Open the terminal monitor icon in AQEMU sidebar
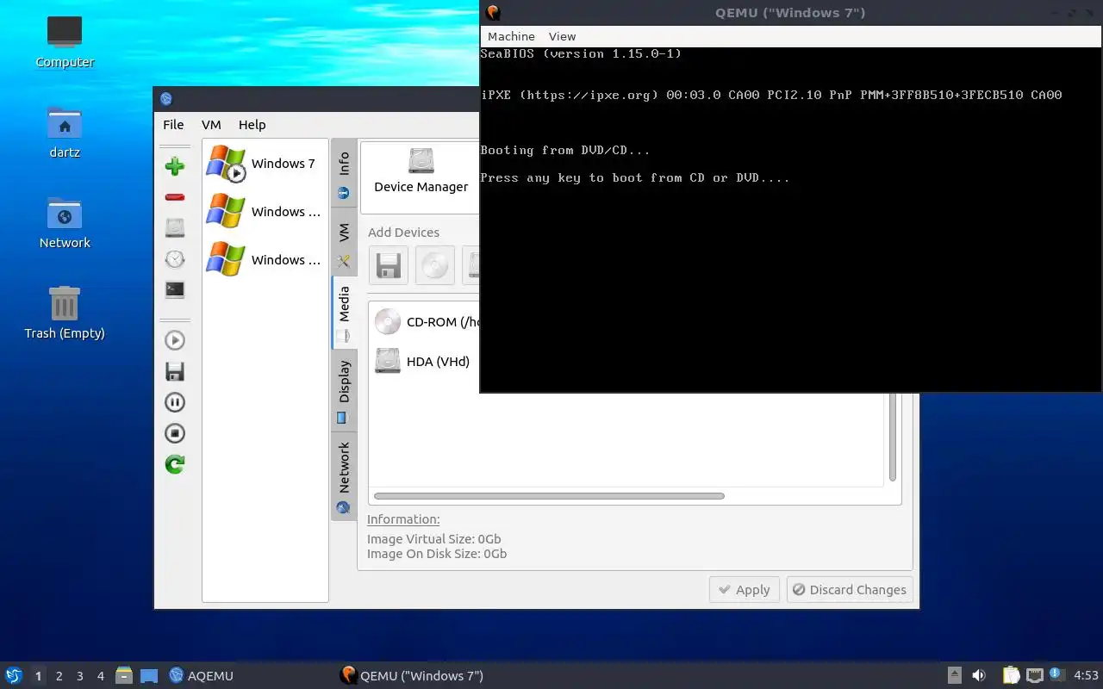 pyautogui.click(x=175, y=290)
